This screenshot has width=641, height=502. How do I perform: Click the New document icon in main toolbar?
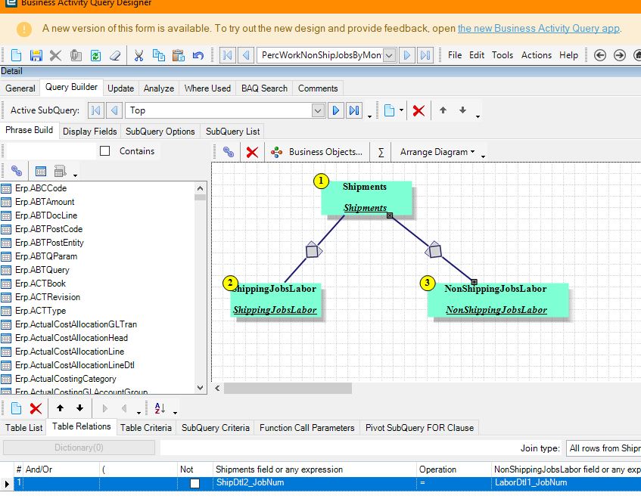pyautogui.click(x=16, y=55)
